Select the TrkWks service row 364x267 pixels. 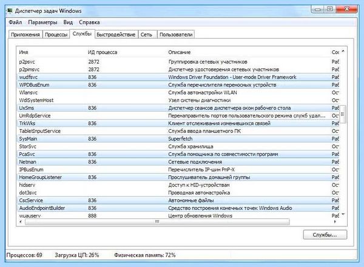[179, 123]
